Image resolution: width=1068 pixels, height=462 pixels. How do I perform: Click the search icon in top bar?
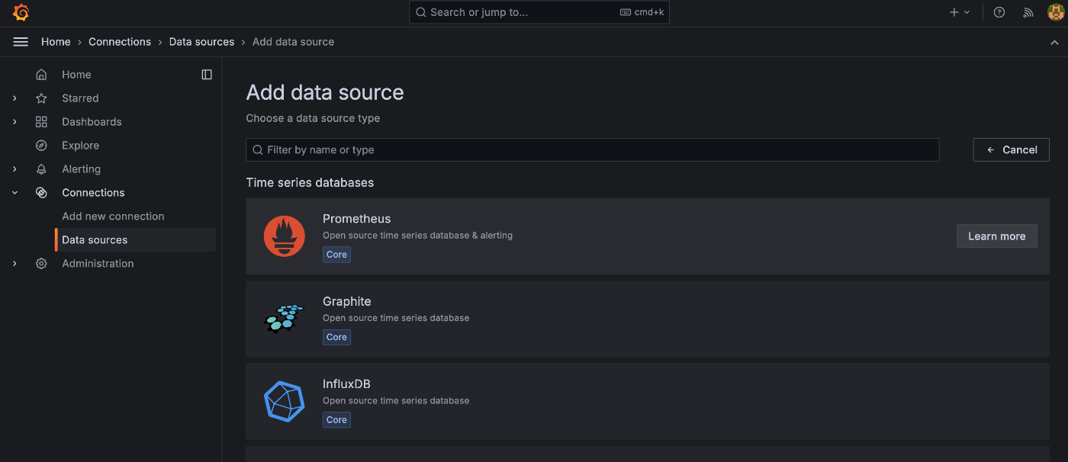[420, 12]
